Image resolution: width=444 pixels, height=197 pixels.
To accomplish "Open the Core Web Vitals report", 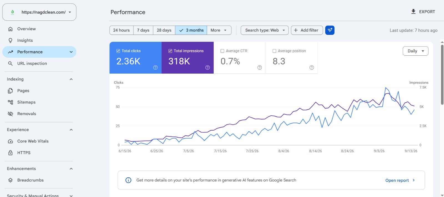I will click(39, 141).
